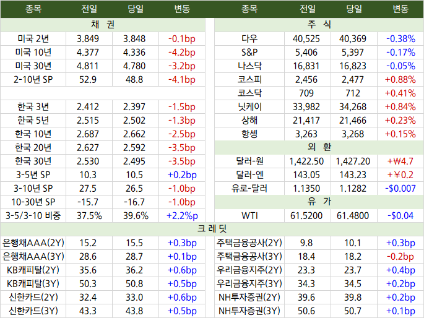Screen dimensions: 424x318
Task: Select the 항셍 index label
Action: point(249,134)
